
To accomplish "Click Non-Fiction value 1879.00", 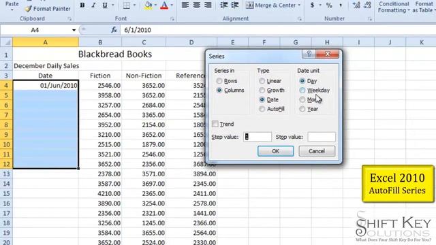I will coord(144,144).
